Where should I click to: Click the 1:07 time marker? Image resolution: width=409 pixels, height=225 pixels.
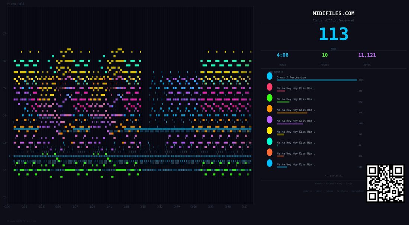(x=75, y=207)
